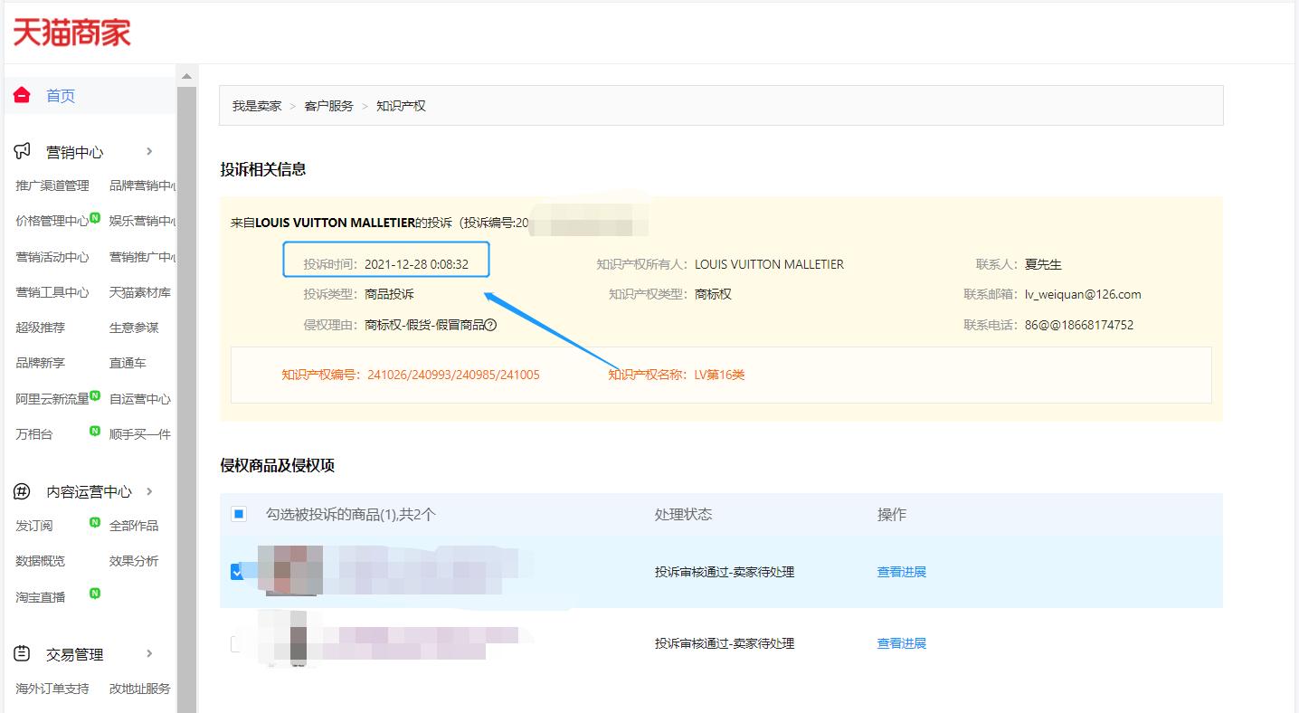Click 查看进展 for the first product
The image size is (1299, 713).
(900, 571)
